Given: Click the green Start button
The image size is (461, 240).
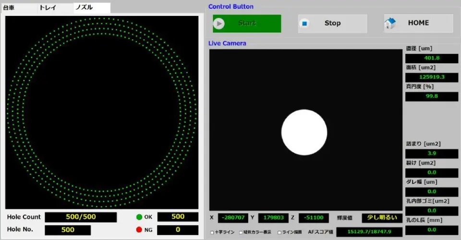Looking at the screenshot, I should [x=247, y=24].
